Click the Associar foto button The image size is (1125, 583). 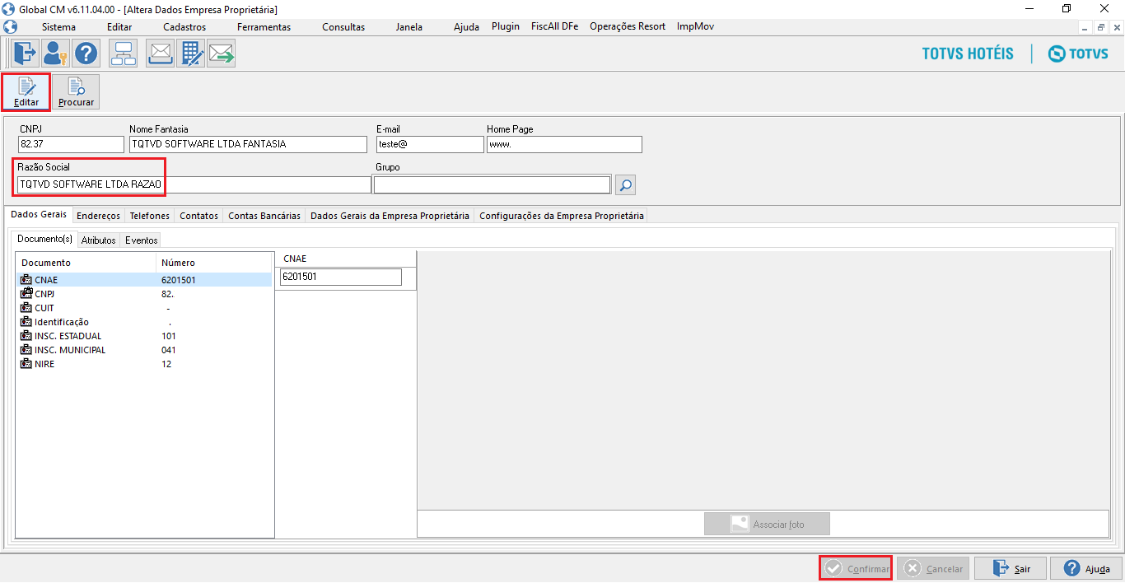pyautogui.click(x=767, y=524)
